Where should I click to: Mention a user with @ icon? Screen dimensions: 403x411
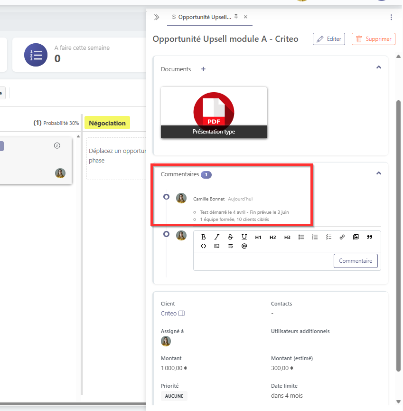pos(244,246)
